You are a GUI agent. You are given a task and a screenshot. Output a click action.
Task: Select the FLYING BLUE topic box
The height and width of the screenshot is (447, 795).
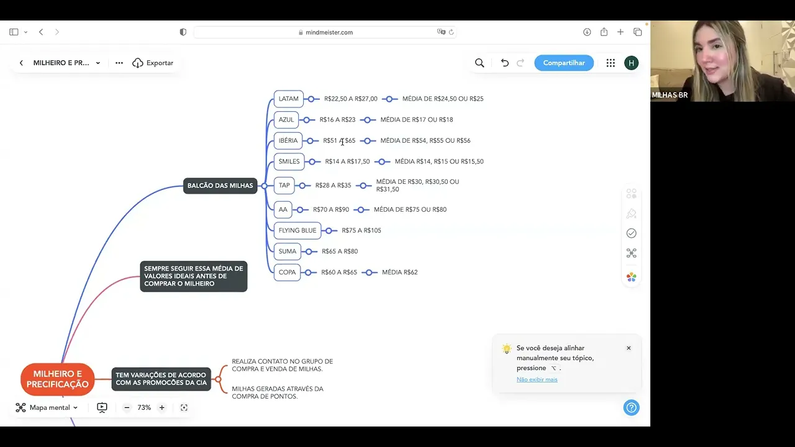pyautogui.click(x=298, y=230)
